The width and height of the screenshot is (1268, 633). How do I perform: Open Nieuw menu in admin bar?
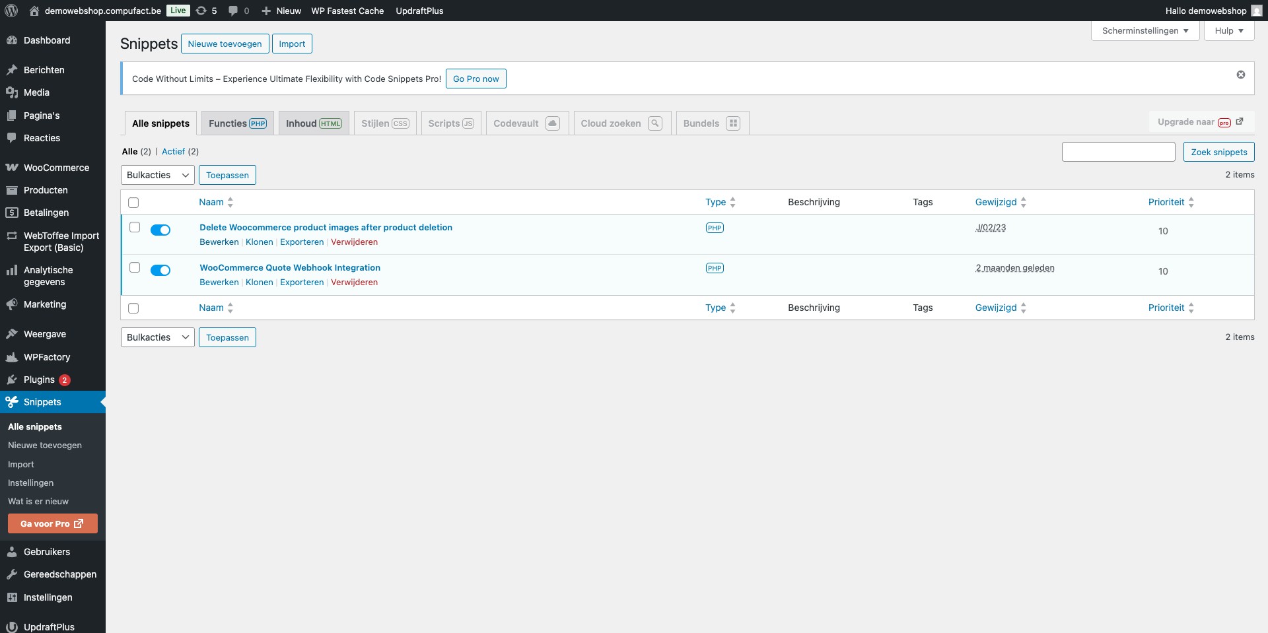281,11
